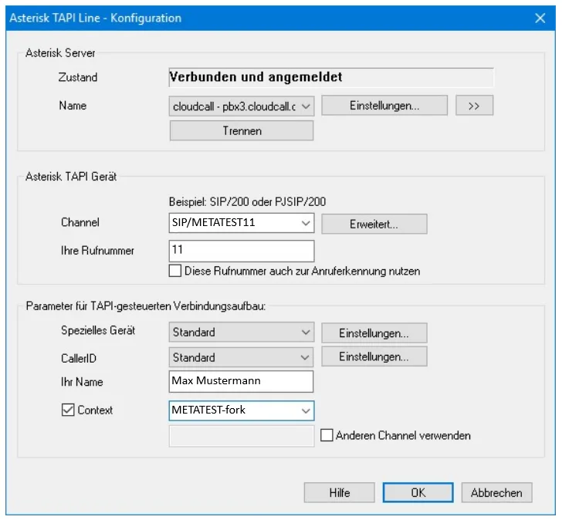Cancel with the Abbrechen button
The image size is (562, 520).
pos(496,492)
